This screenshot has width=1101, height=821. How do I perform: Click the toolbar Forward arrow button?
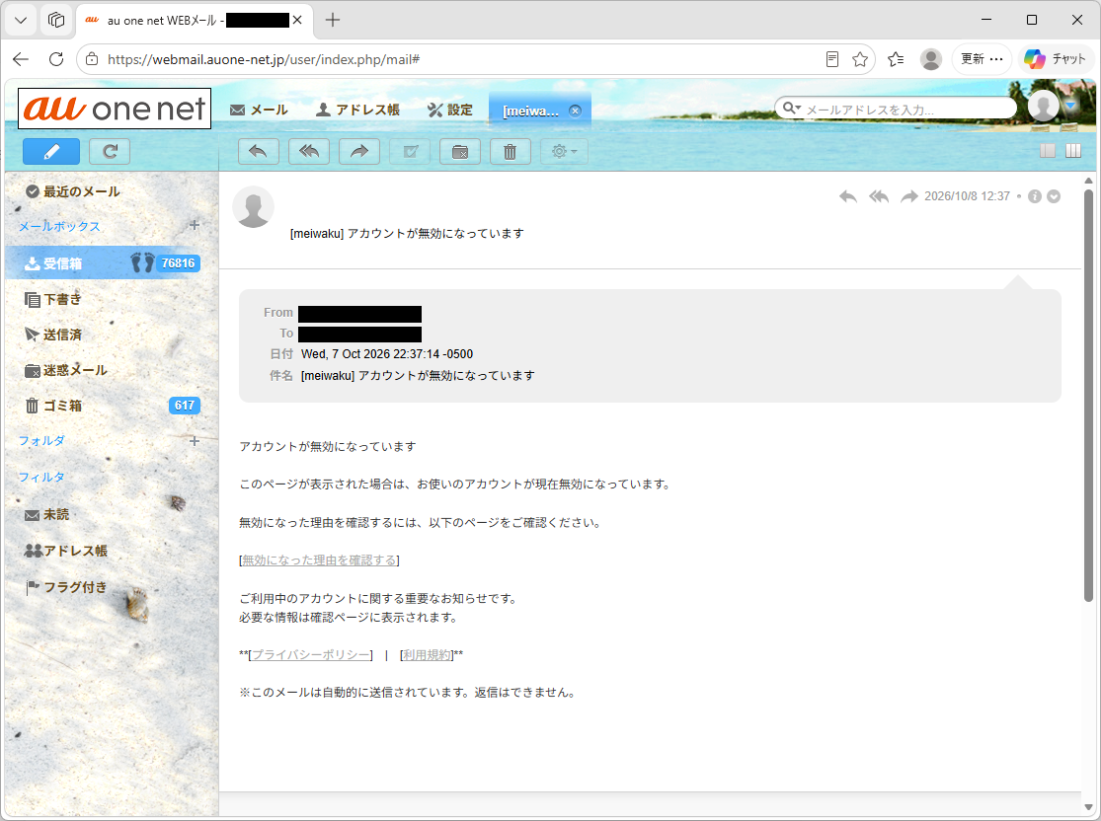(x=359, y=152)
